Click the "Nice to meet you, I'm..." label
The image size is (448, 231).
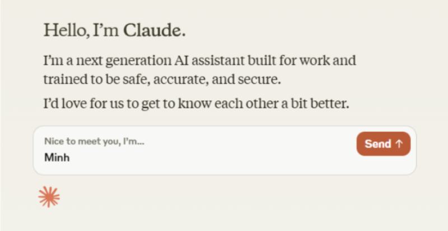click(x=94, y=142)
